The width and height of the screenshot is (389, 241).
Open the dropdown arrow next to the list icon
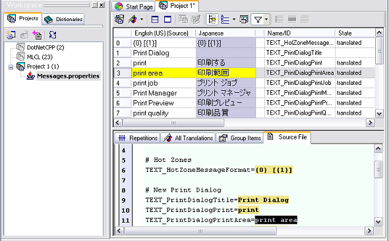click(234, 19)
